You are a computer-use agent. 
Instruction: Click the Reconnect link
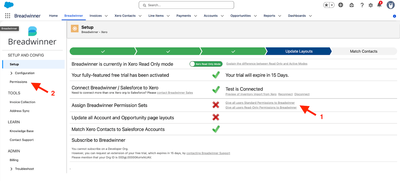coord(285,94)
